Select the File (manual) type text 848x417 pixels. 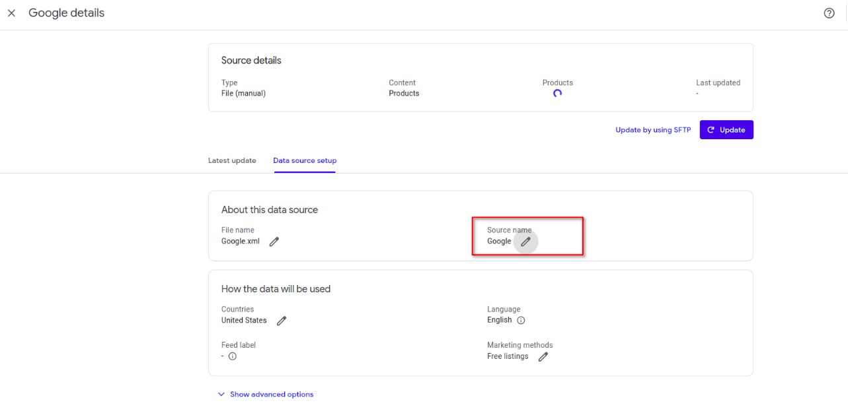pos(243,93)
